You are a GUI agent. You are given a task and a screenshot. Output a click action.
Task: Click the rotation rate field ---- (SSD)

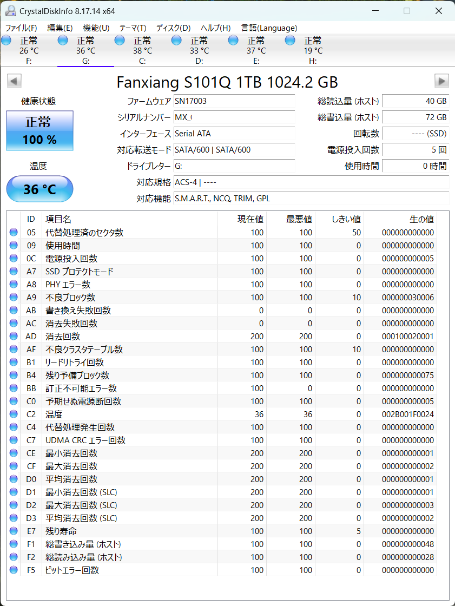(x=416, y=134)
